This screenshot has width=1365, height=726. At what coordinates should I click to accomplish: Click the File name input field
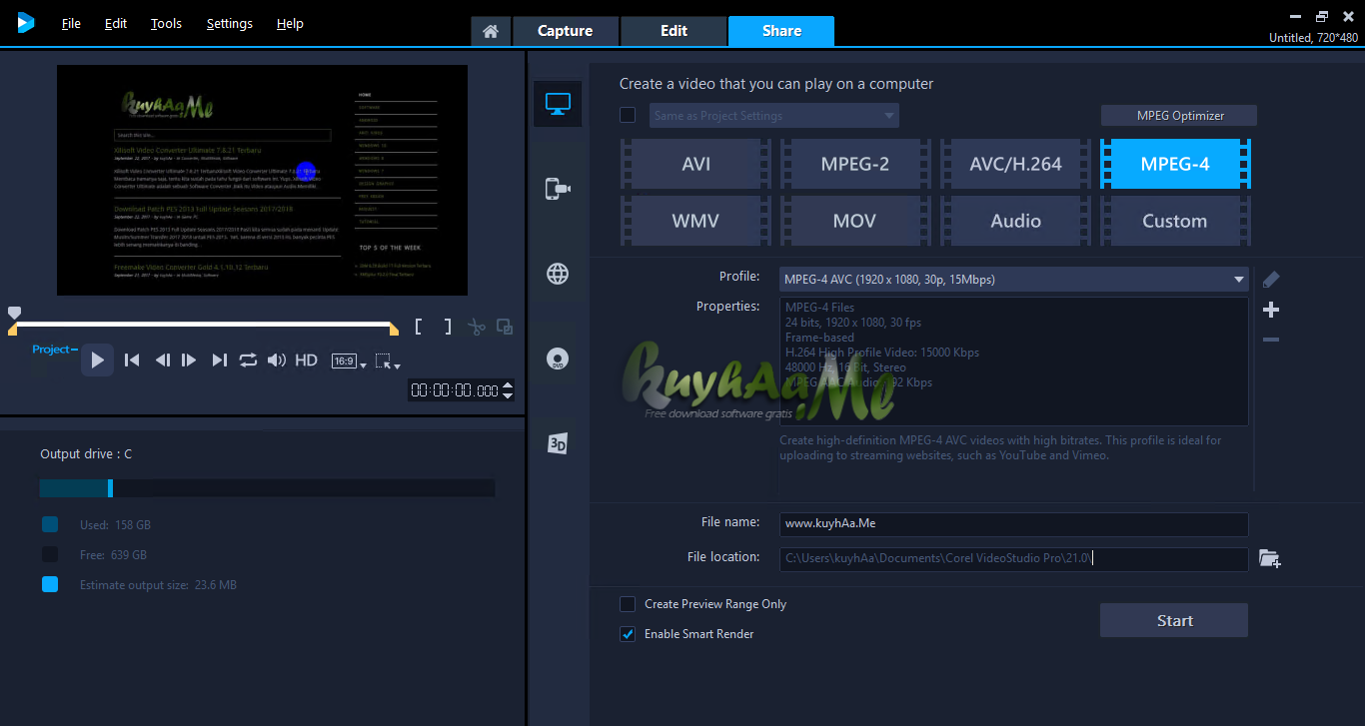(1014, 523)
